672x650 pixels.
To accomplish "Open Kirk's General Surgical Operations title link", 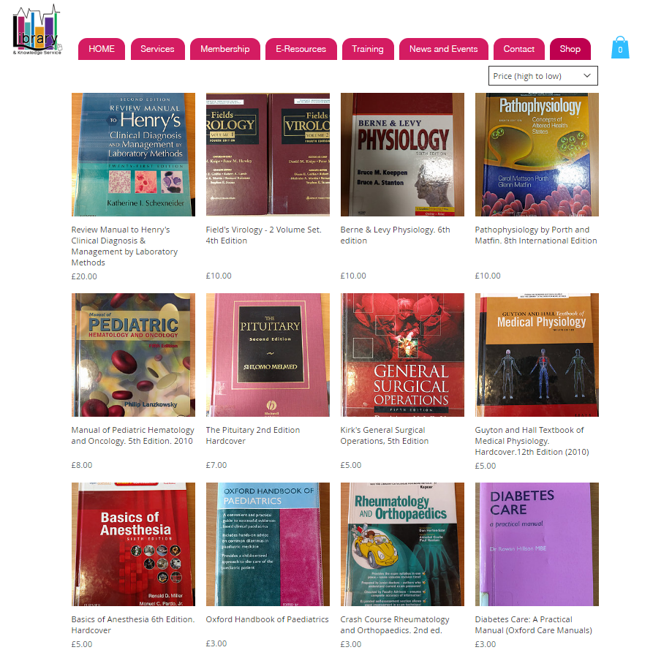I will coord(385,435).
